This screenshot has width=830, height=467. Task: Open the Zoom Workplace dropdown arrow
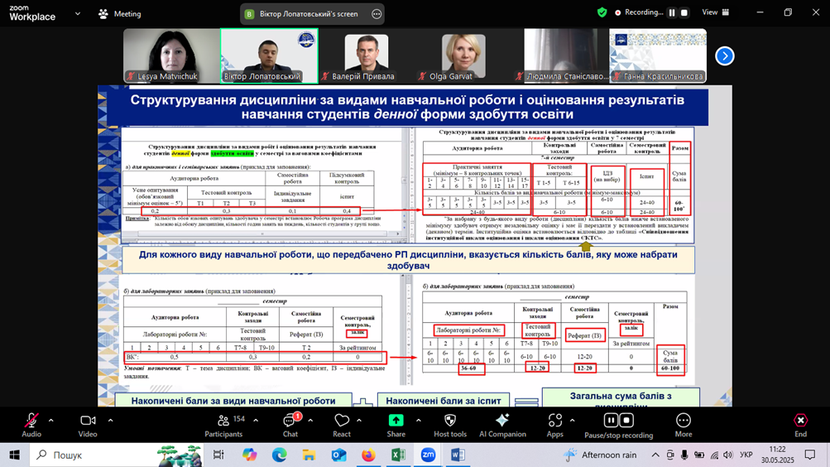(78, 14)
